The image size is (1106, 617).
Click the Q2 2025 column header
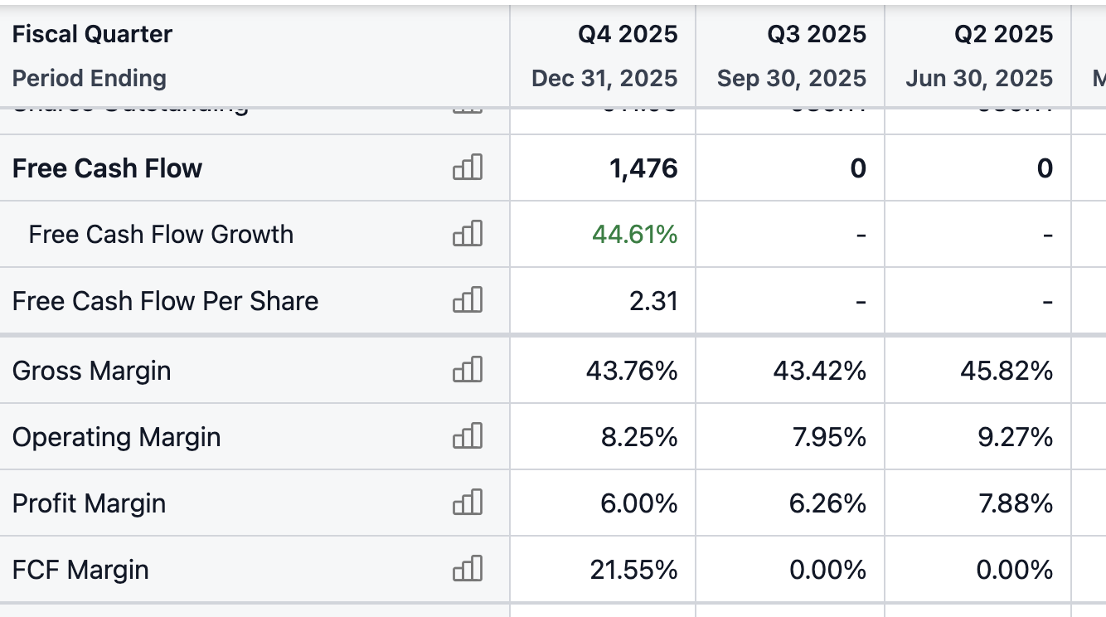(x=1003, y=34)
